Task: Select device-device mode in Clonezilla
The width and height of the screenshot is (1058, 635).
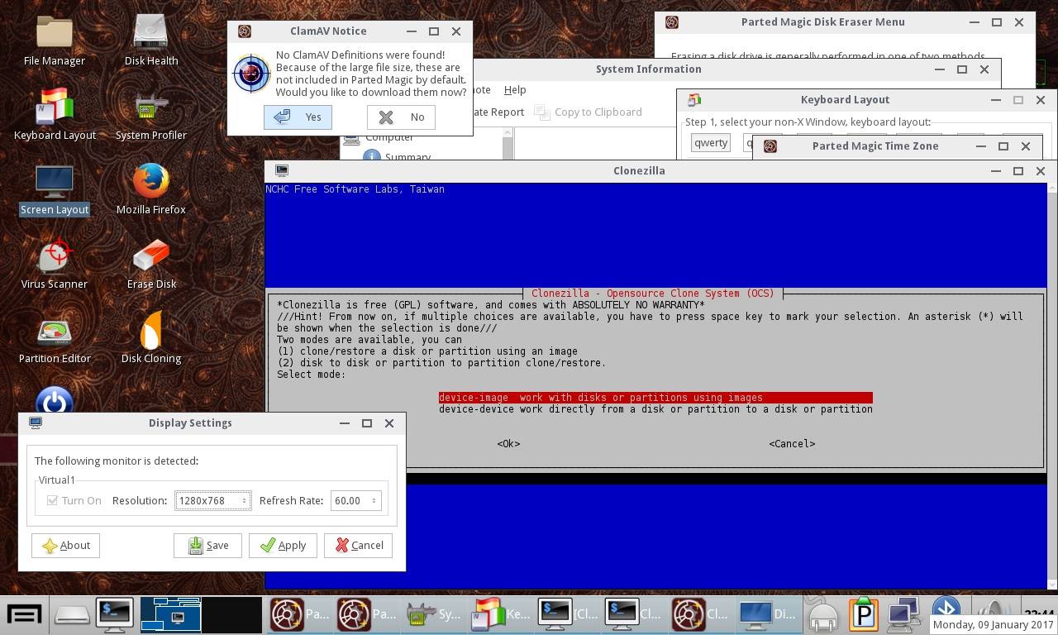Action: point(655,409)
